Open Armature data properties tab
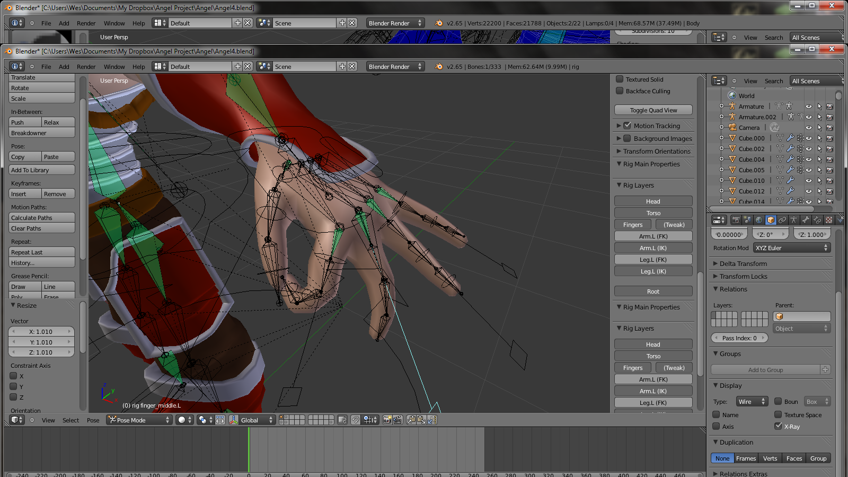This screenshot has width=848, height=477. (793, 220)
